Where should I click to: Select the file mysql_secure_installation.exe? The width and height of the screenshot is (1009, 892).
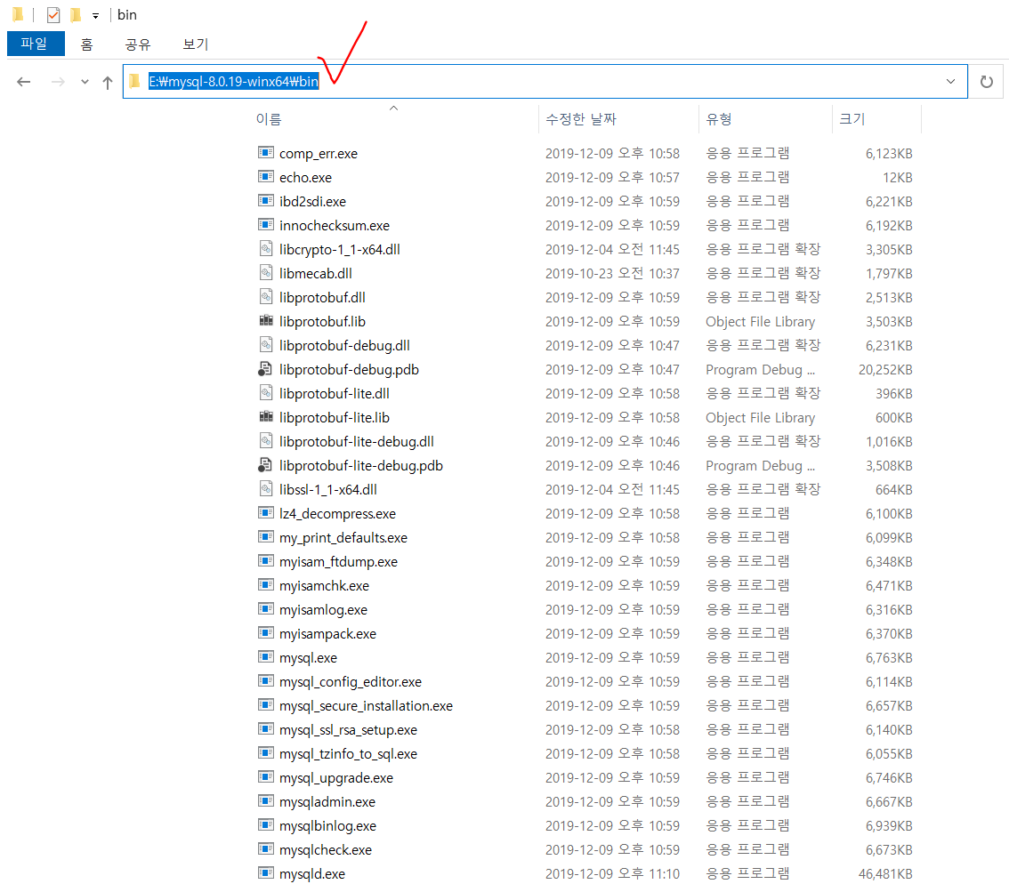pos(366,705)
